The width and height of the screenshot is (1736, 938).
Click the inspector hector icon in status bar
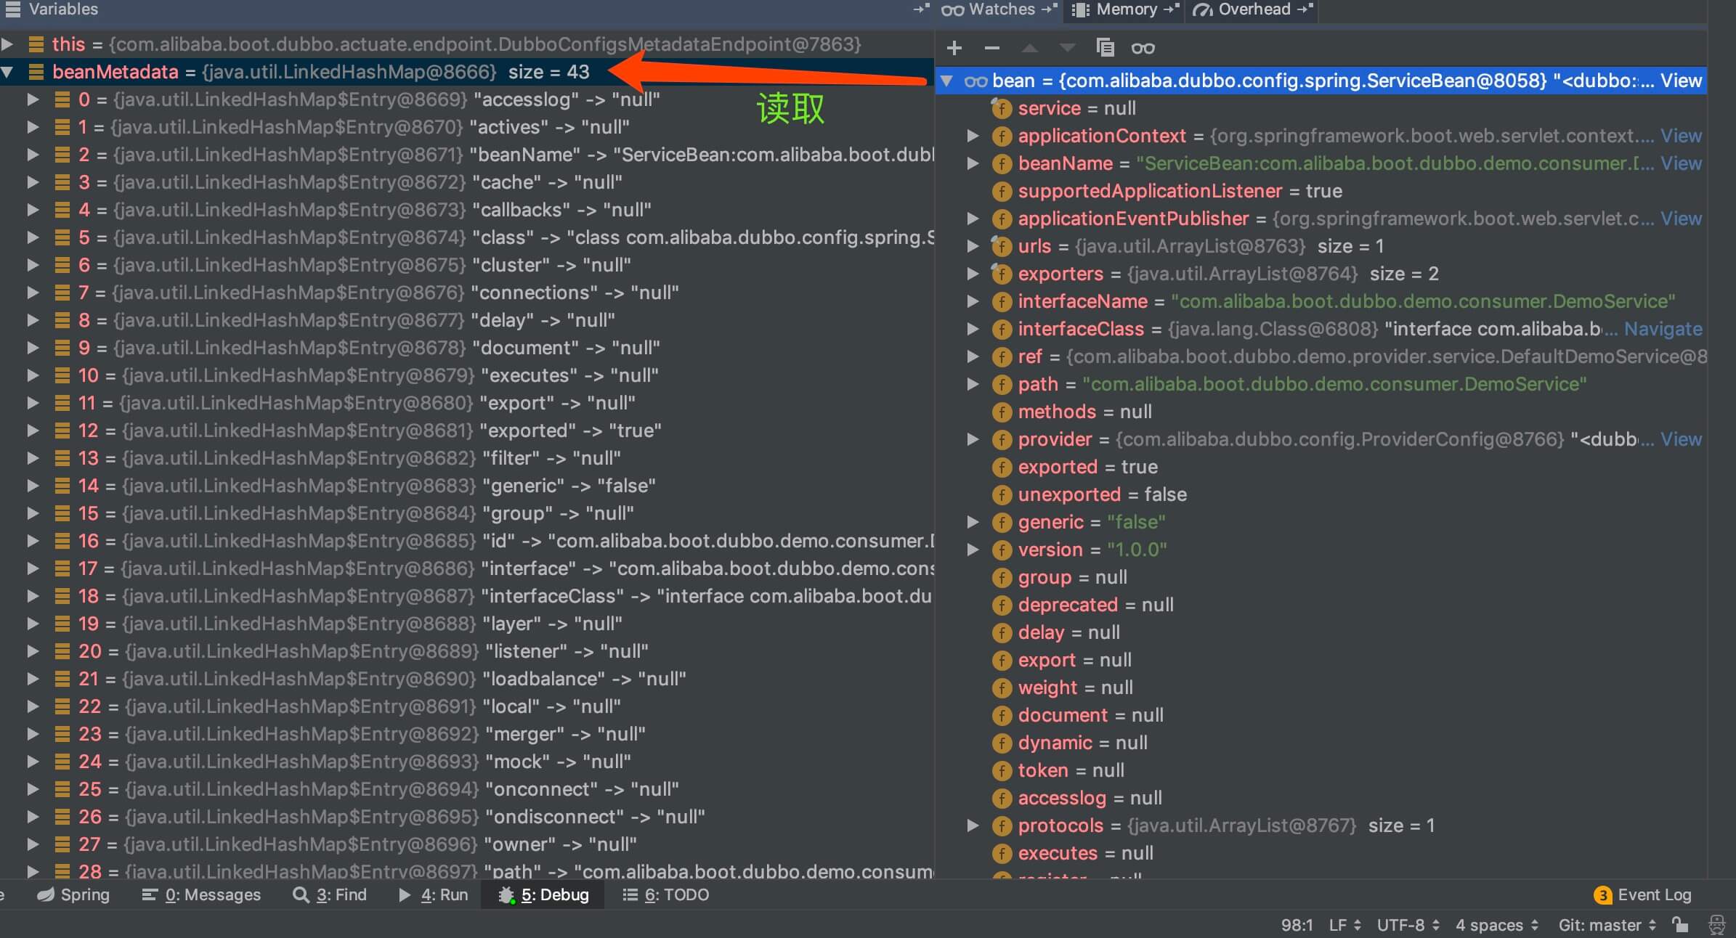click(1716, 924)
